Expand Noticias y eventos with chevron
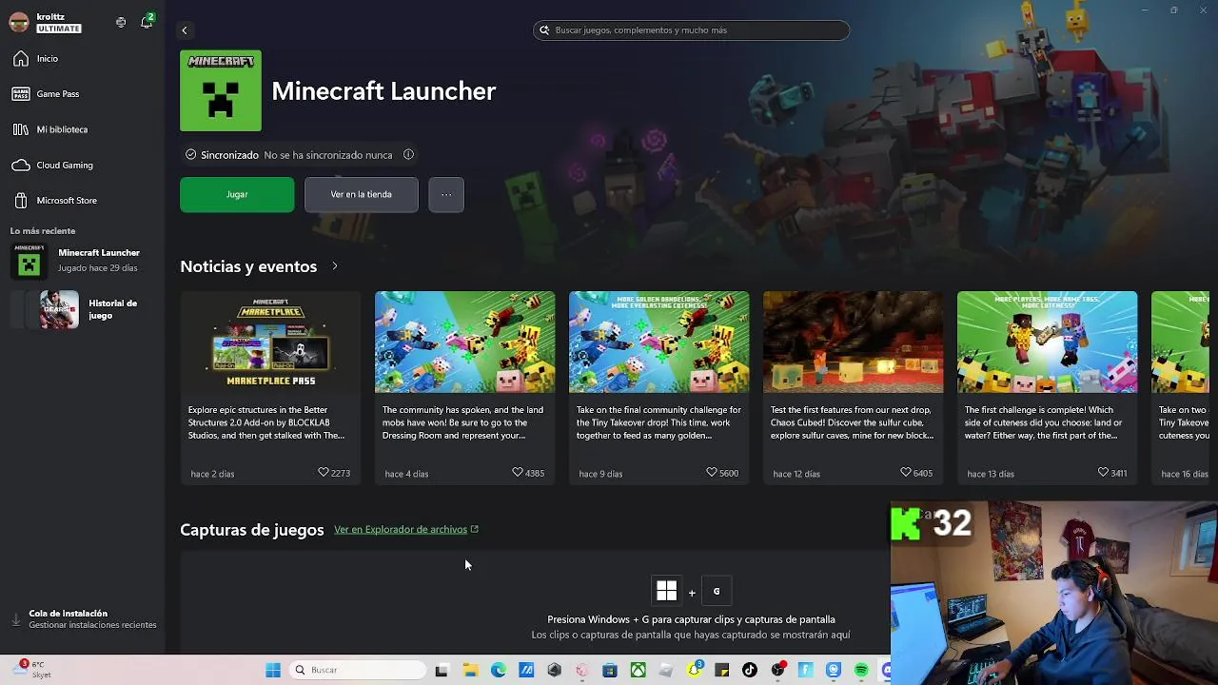Viewport: 1218px width, 685px height. point(335,266)
